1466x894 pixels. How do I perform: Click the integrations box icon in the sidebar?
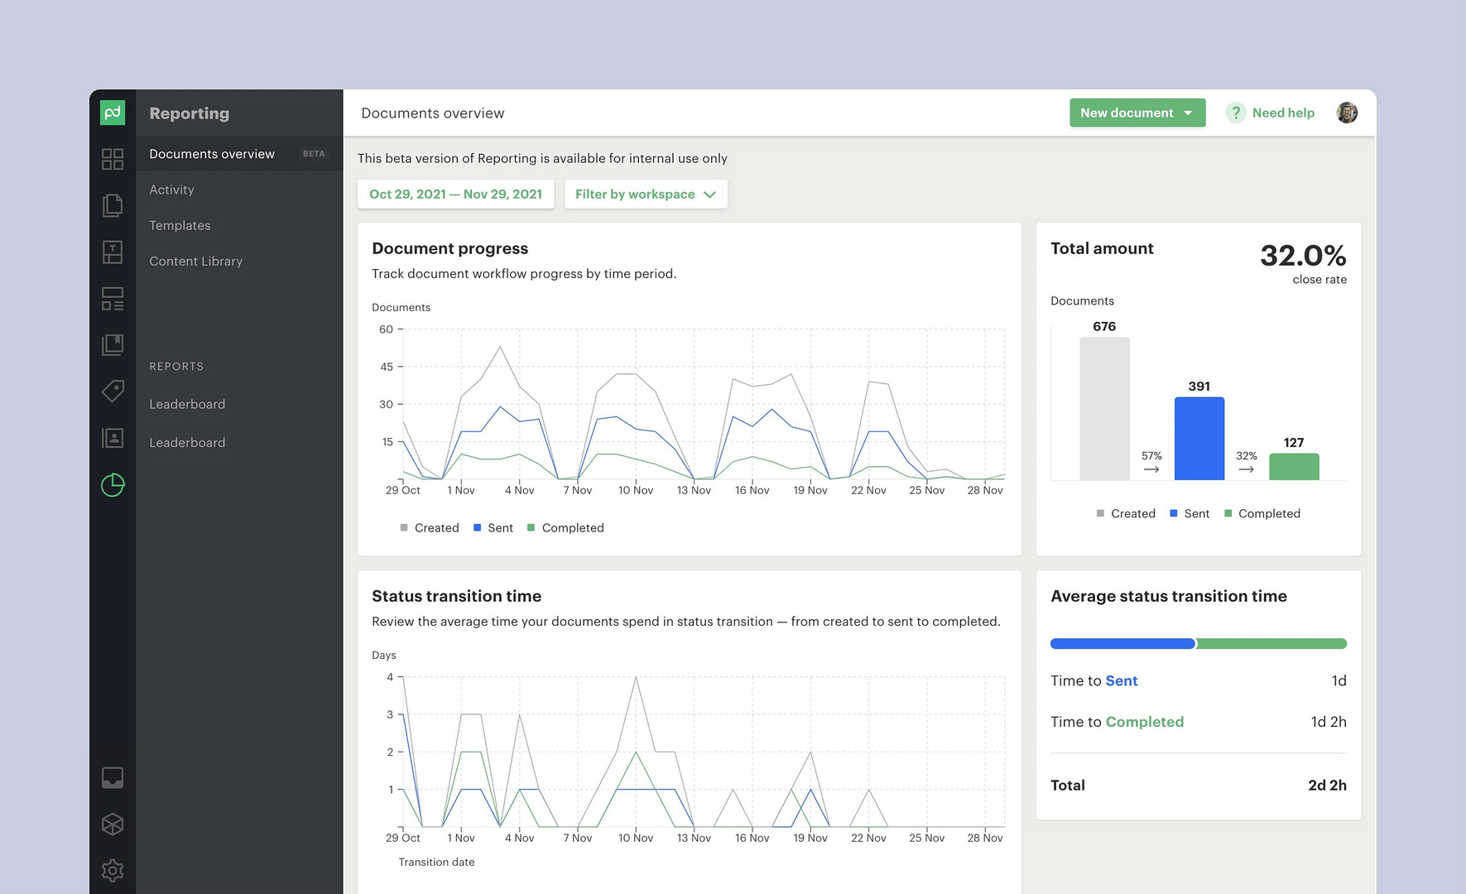(x=113, y=824)
